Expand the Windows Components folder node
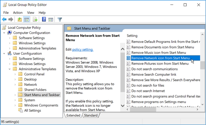 click(x=15, y=105)
